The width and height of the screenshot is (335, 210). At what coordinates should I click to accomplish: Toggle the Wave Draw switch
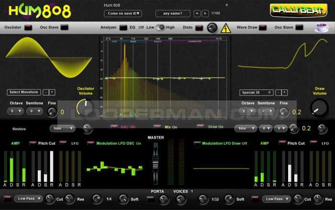pos(266,28)
